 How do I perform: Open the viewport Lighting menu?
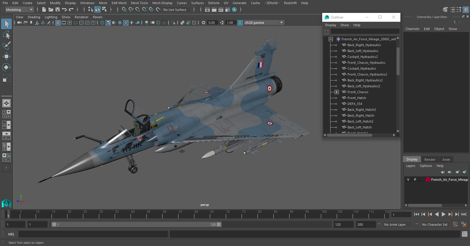point(51,17)
